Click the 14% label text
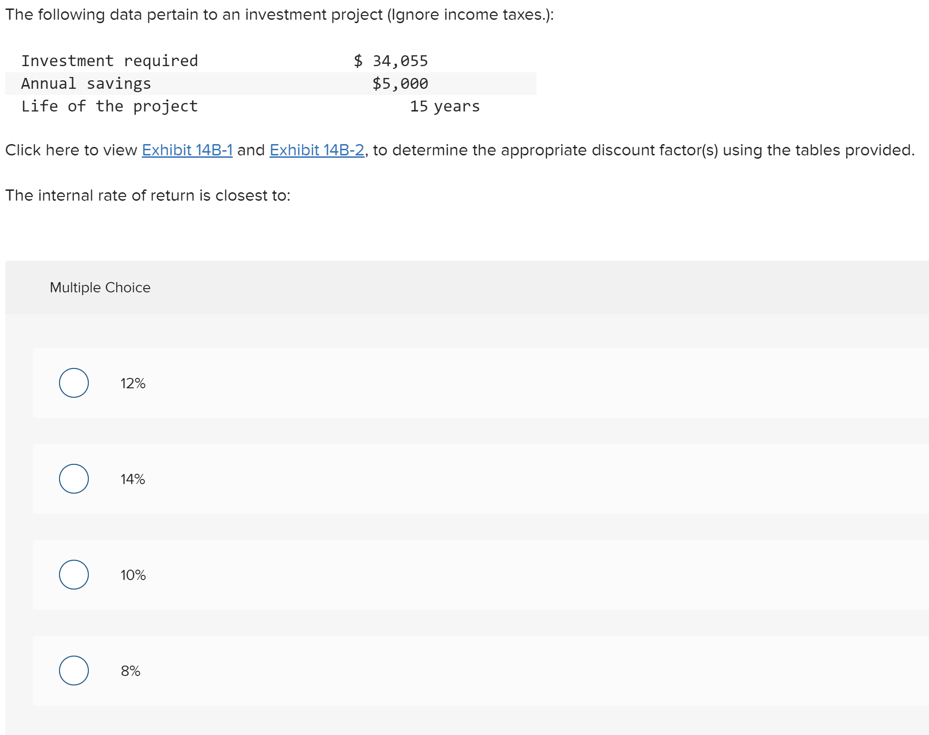 pos(133,479)
